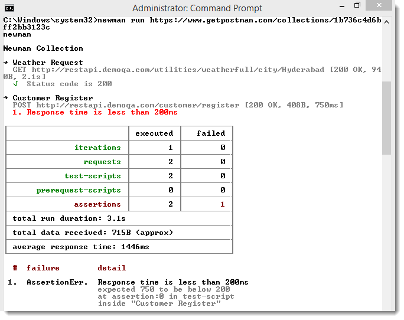Open the Command Prompt system menu icon
The height and width of the screenshot is (320, 404).
point(9,8)
